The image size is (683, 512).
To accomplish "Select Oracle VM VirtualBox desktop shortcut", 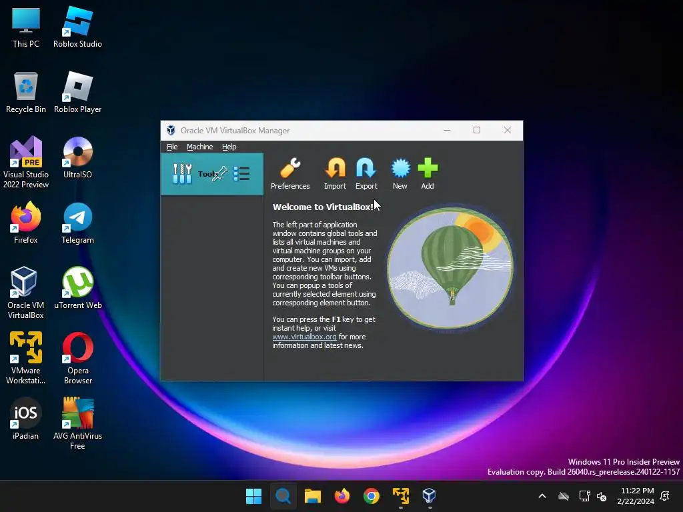I will coord(26,293).
